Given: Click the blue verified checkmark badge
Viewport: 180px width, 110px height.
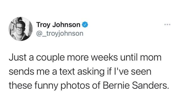Looking at the screenshot, I should pyautogui.click(x=85, y=25).
